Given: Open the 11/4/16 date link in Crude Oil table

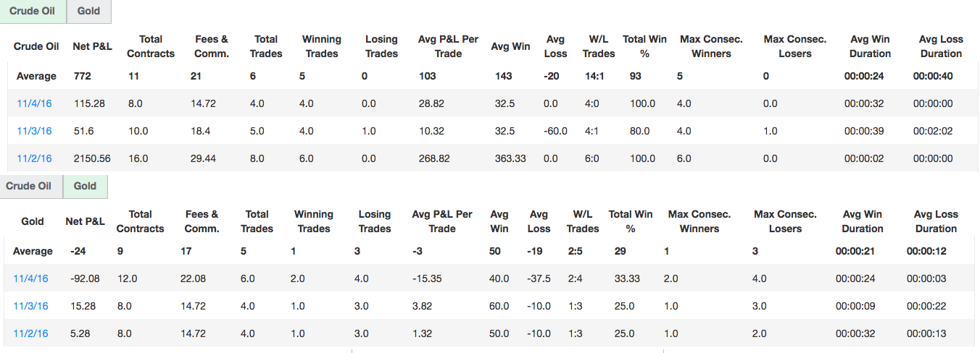Looking at the screenshot, I should click(34, 103).
